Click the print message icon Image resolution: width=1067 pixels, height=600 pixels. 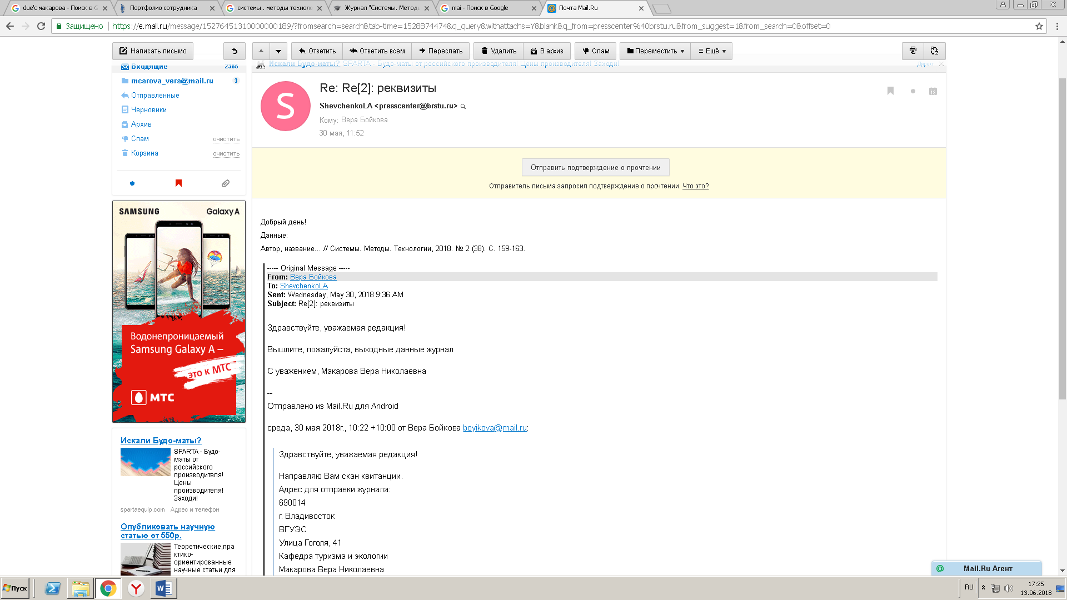tap(913, 51)
